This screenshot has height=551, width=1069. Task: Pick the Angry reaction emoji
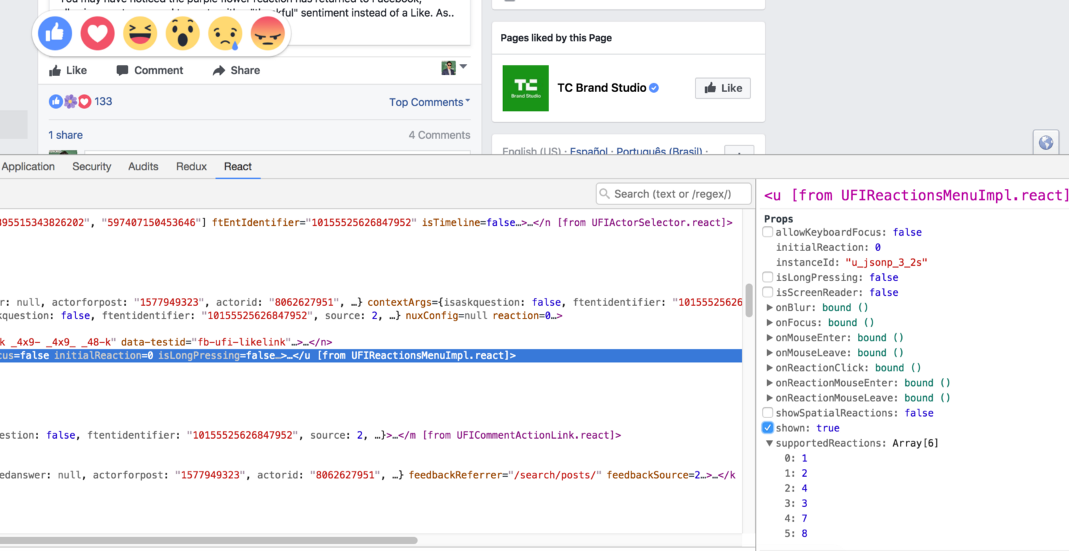(268, 33)
